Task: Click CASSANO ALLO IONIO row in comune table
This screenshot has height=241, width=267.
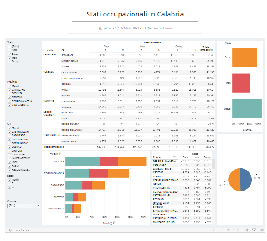Action: tap(182, 218)
